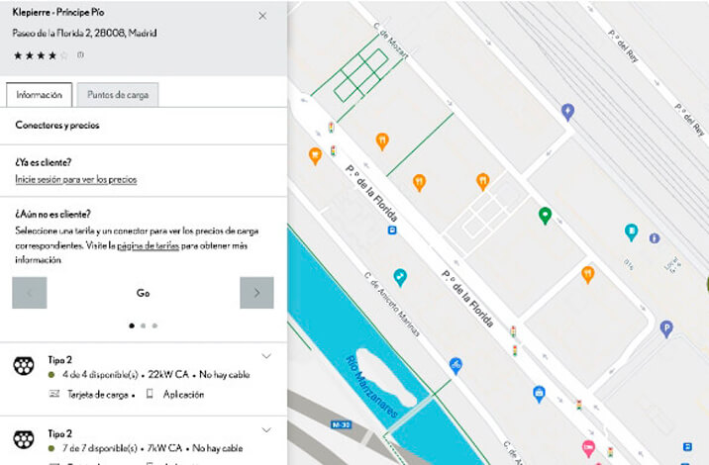Click the Type 2 plug icon for 22kW connector
This screenshot has width=709, height=465.
point(24,366)
